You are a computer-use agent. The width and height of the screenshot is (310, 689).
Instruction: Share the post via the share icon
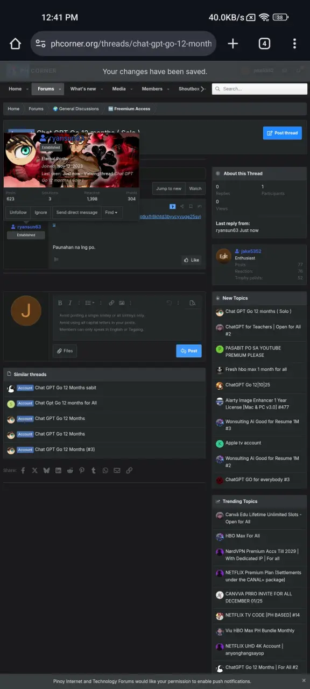coord(182,206)
